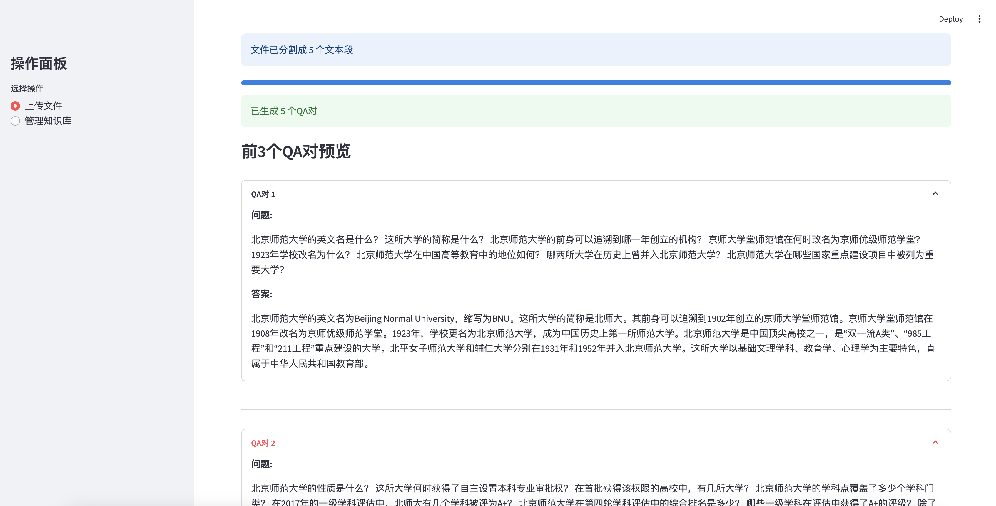
Task: Click the 答案 label inside QA对 1
Action: point(262,294)
